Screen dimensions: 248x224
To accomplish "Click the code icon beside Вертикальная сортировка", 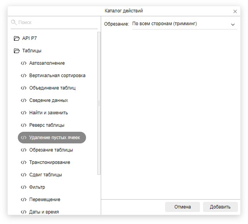I will (x=24, y=76).
